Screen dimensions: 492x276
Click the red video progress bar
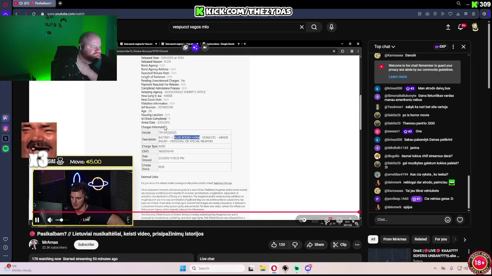(195, 212)
